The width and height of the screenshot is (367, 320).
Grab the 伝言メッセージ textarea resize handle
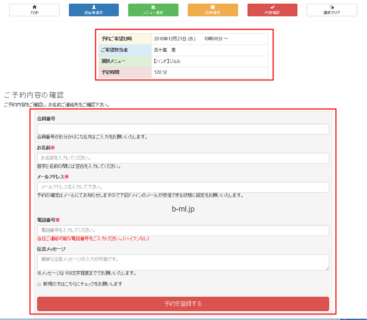(x=327, y=269)
